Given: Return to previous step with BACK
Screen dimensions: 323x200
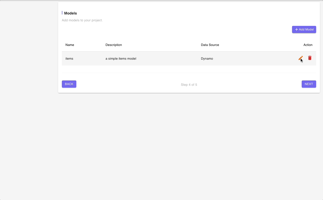Looking at the screenshot, I should coord(69,84).
